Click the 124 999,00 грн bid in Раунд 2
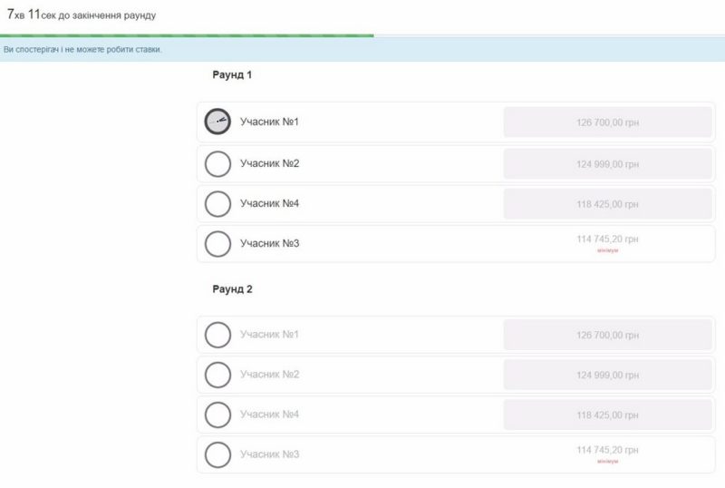The height and width of the screenshot is (488, 725). 607,375
